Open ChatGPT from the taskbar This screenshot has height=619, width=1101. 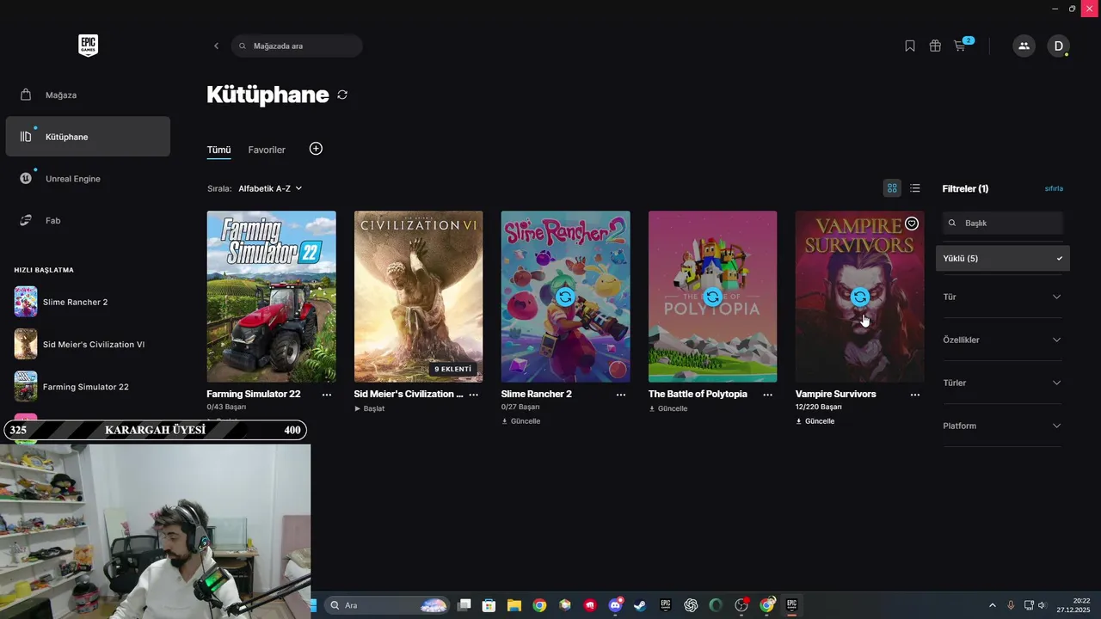[x=691, y=605]
